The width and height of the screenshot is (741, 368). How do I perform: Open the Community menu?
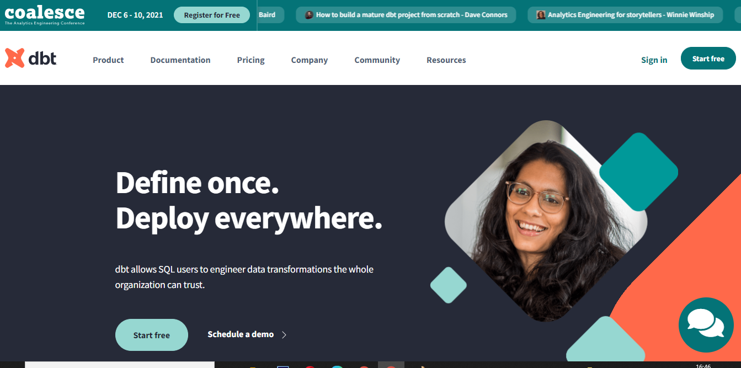pyautogui.click(x=377, y=60)
